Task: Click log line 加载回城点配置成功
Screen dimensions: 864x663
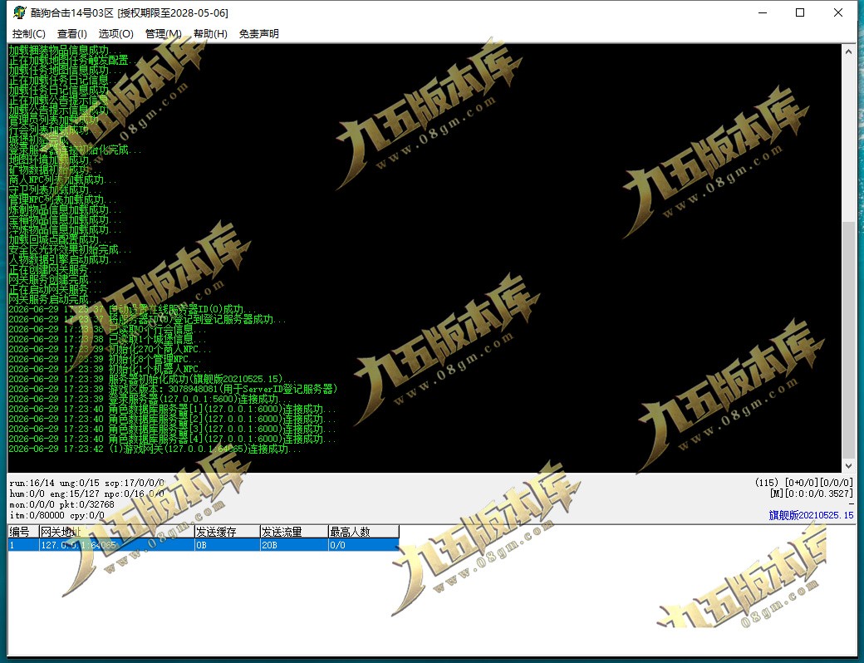Action: 60,240
